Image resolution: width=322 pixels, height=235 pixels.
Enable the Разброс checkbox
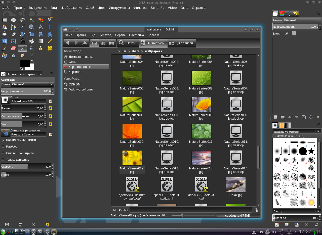click(x=3, y=147)
